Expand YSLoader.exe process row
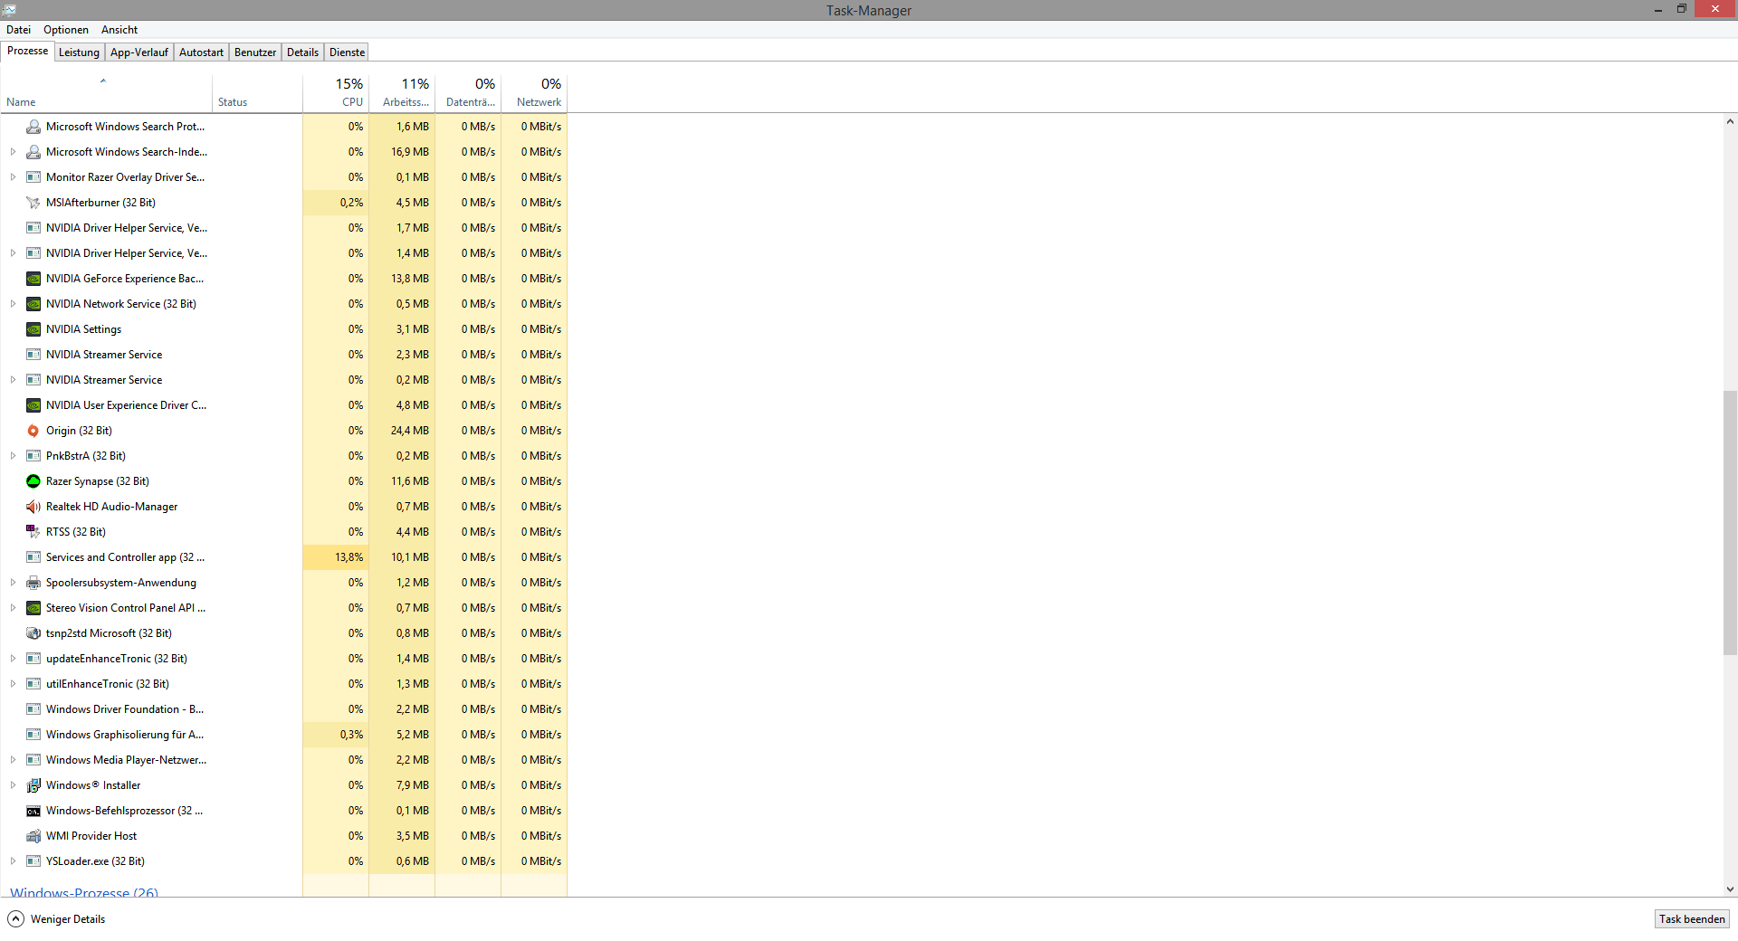The image size is (1738, 941). click(x=13, y=861)
